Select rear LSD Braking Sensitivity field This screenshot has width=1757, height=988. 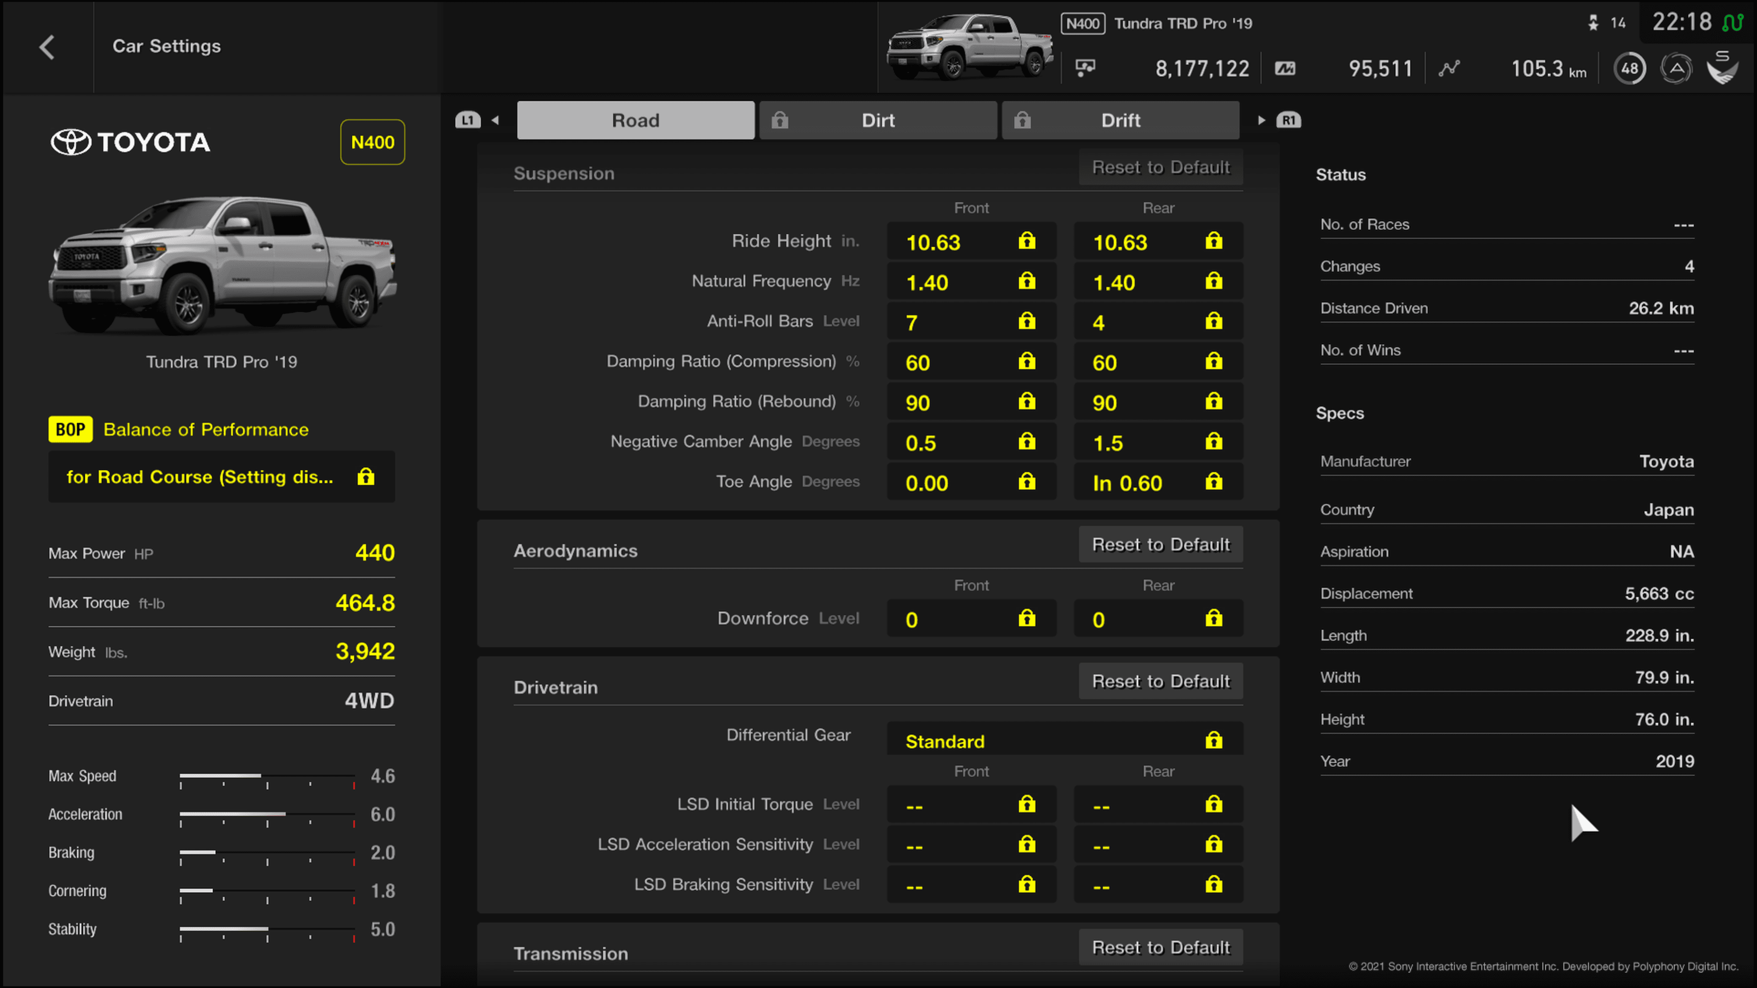1158,884
